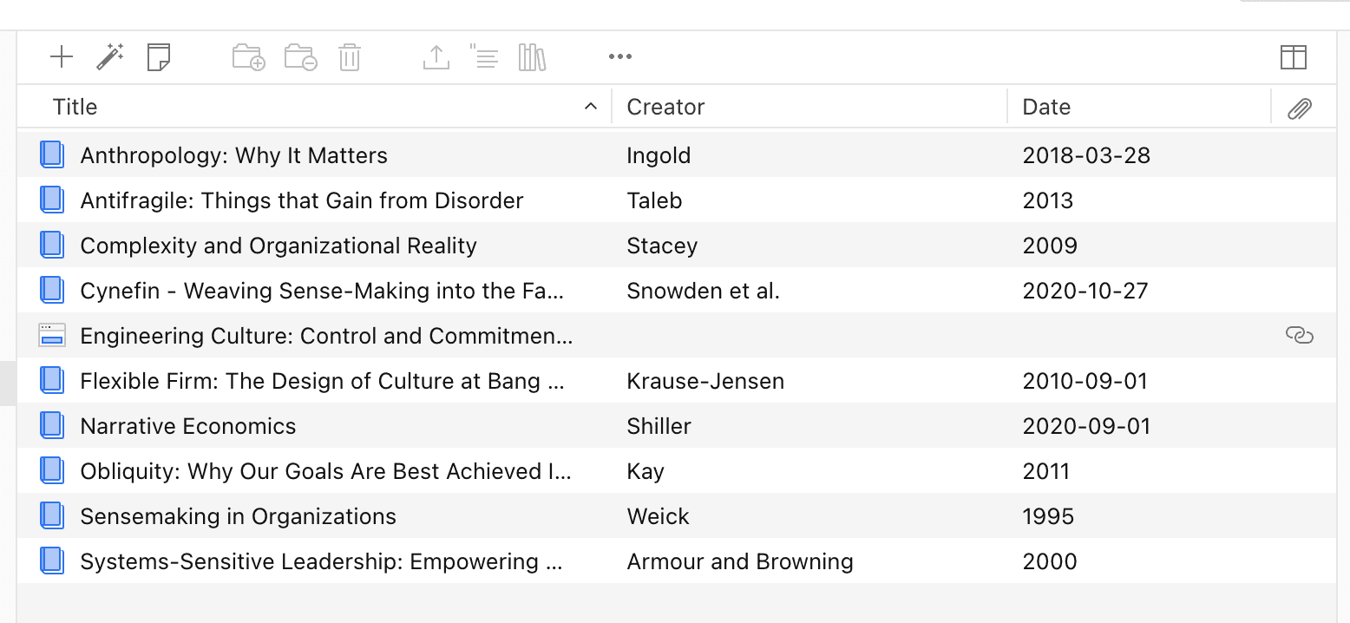Screen dimensions: 1350x623
Task: Create a new note with the note icon
Action: 159,57
